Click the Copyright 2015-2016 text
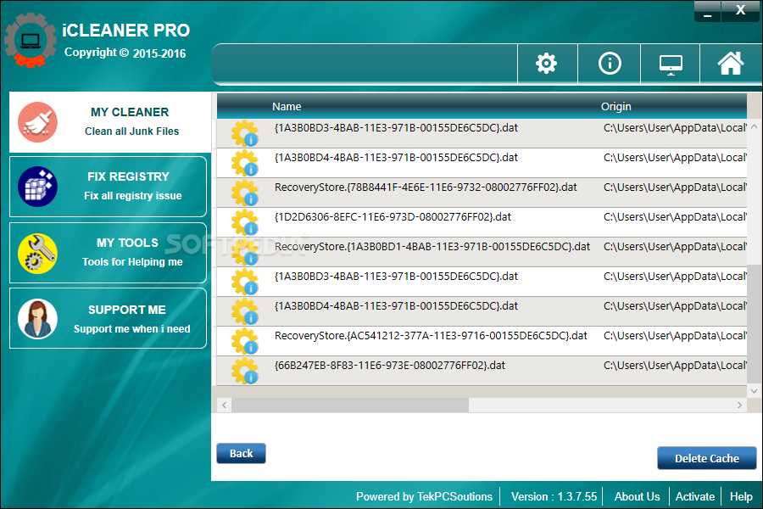This screenshot has height=509, width=763. coord(125,53)
